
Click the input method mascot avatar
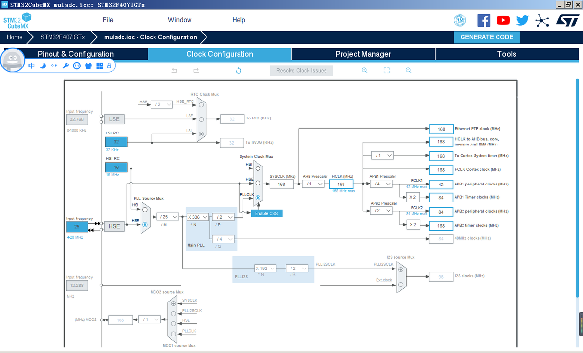(x=13, y=60)
